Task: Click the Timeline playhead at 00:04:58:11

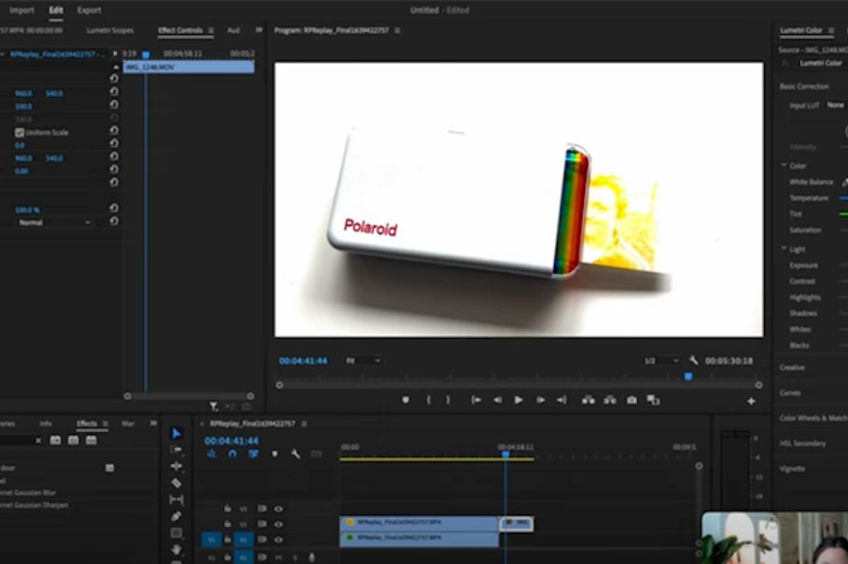Action: pos(506,455)
